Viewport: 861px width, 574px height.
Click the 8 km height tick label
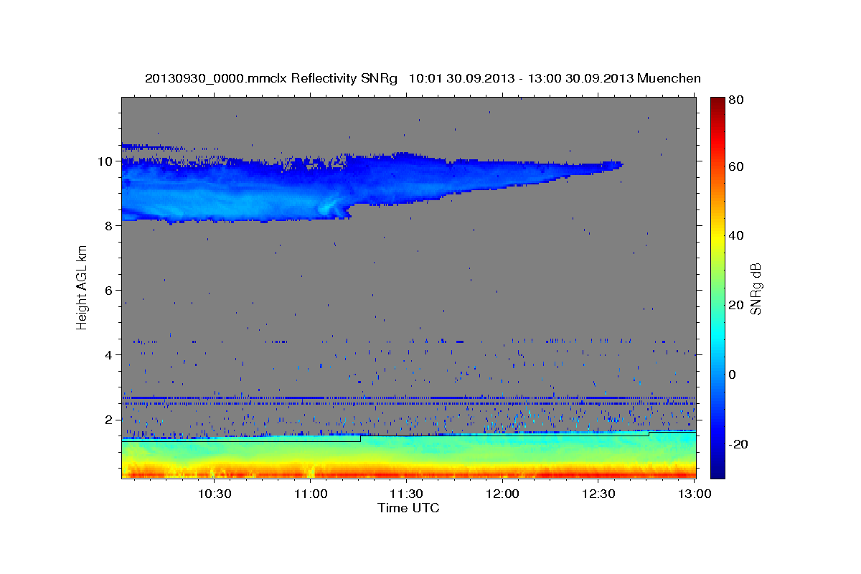pos(108,226)
